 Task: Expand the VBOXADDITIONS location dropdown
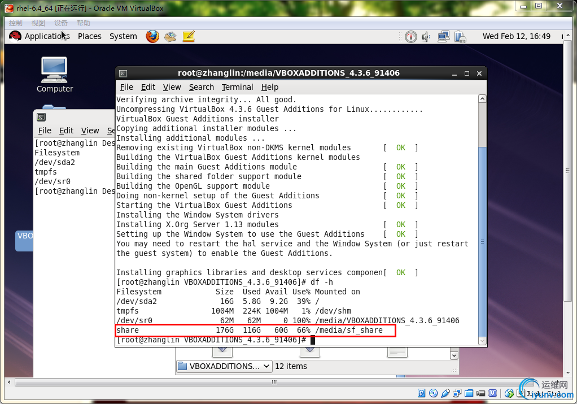224,367
